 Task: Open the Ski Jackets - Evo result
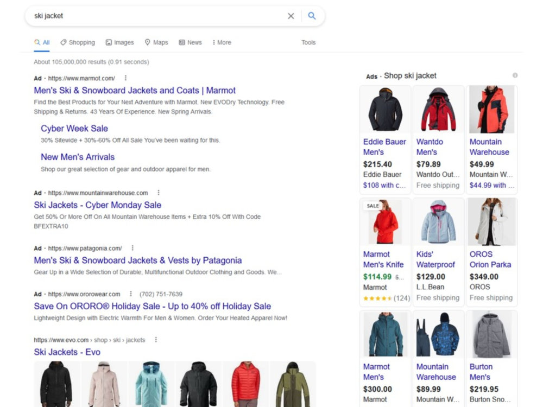pos(67,352)
